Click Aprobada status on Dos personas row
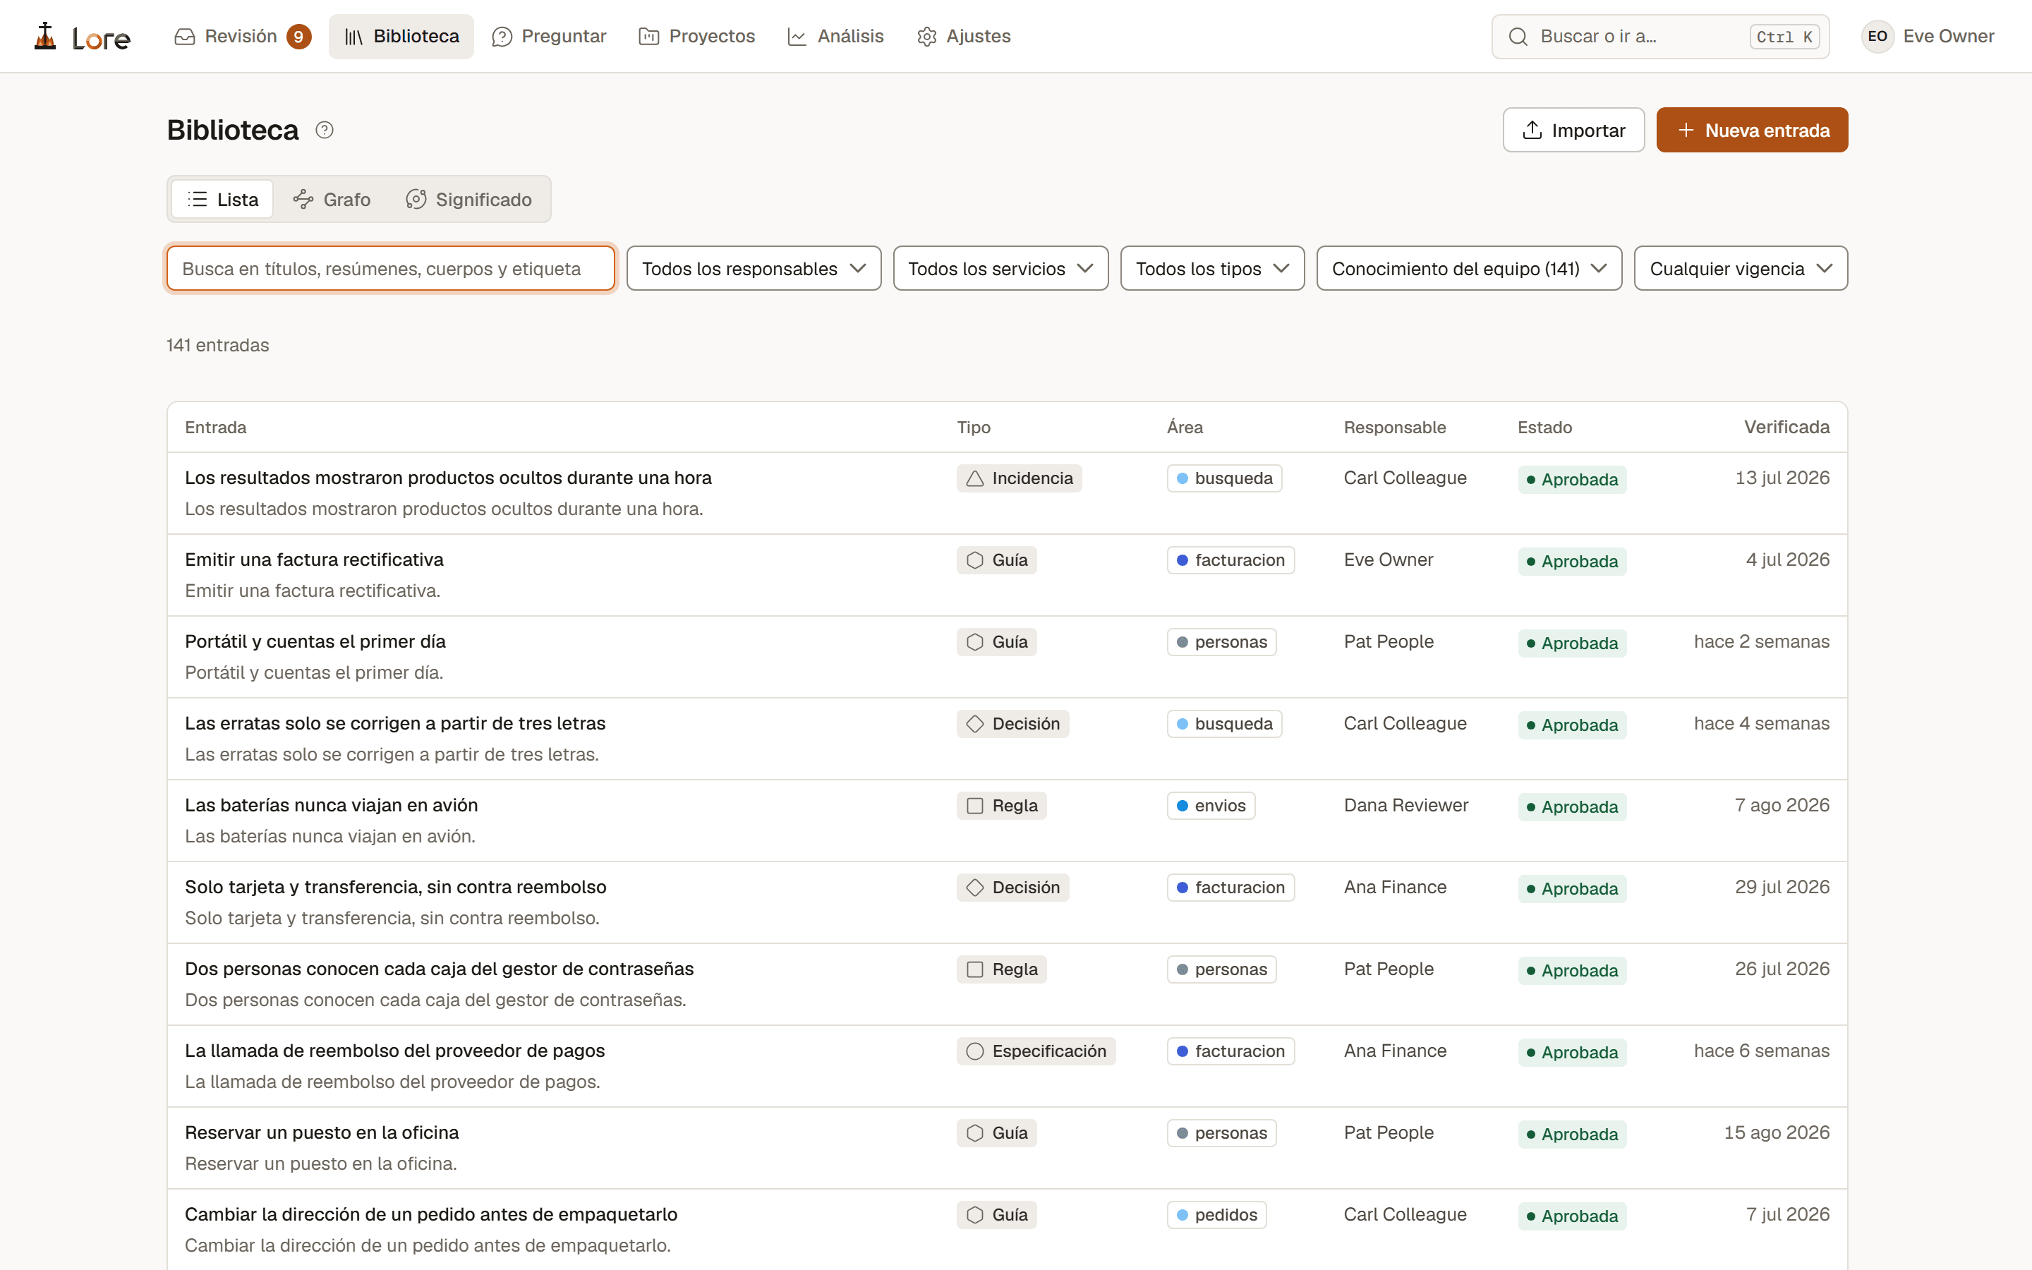The width and height of the screenshot is (2032, 1270). click(x=1571, y=970)
